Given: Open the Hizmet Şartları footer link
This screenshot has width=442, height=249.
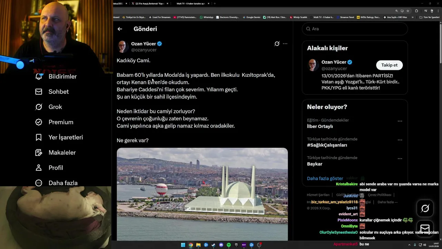Looking at the screenshot, I should [x=318, y=195].
